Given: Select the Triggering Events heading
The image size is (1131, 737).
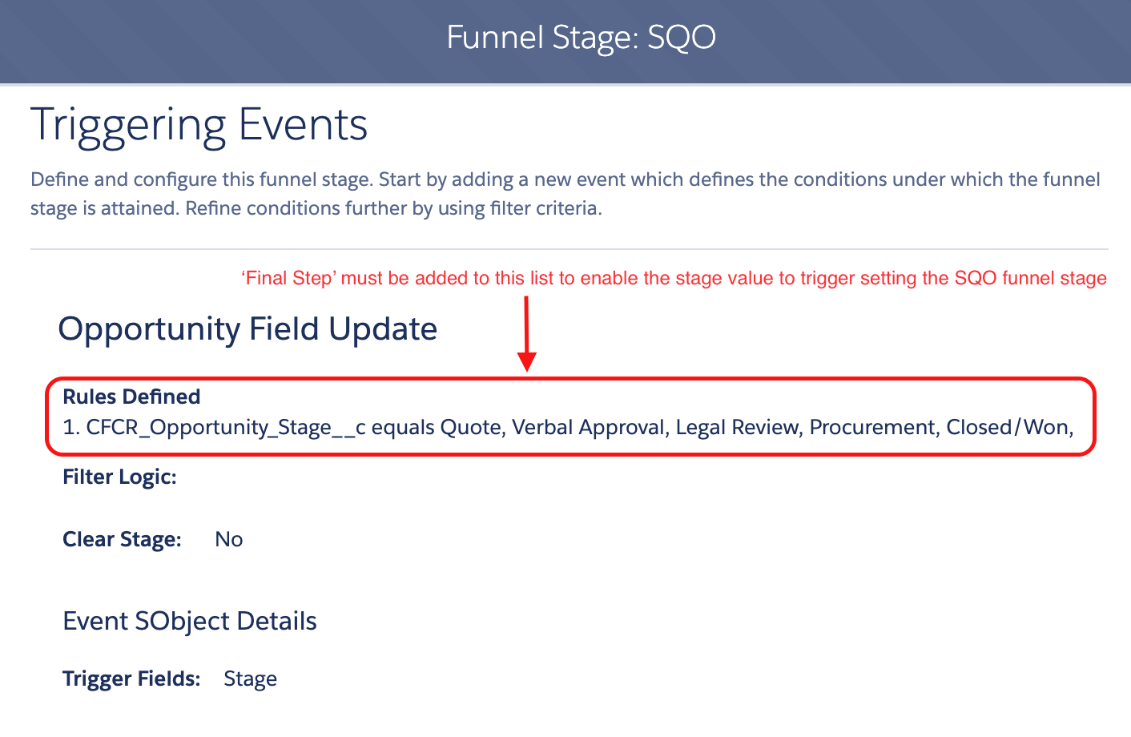Looking at the screenshot, I should (199, 126).
